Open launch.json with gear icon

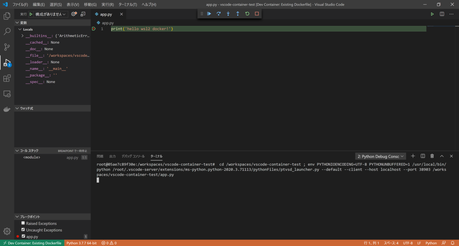pos(74,14)
